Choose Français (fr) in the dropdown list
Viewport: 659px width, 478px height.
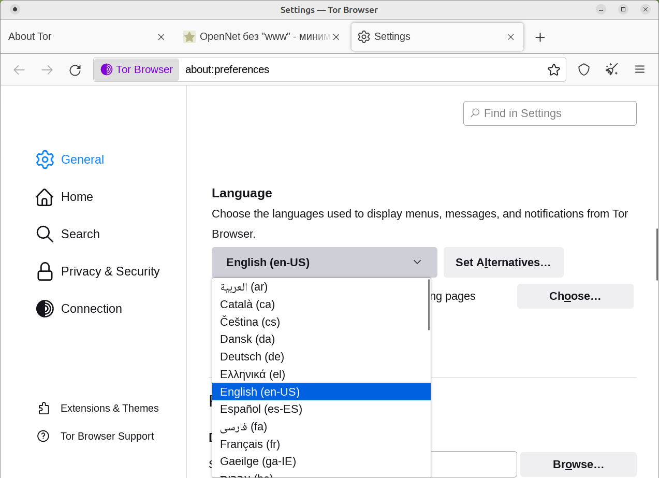321,444
